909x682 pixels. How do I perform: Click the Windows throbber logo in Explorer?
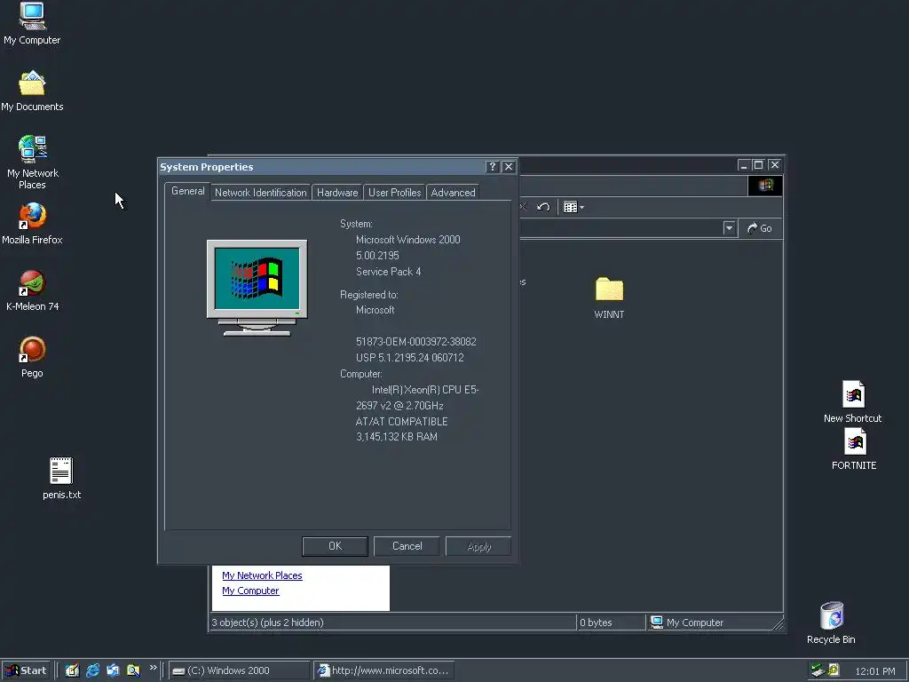coord(765,185)
